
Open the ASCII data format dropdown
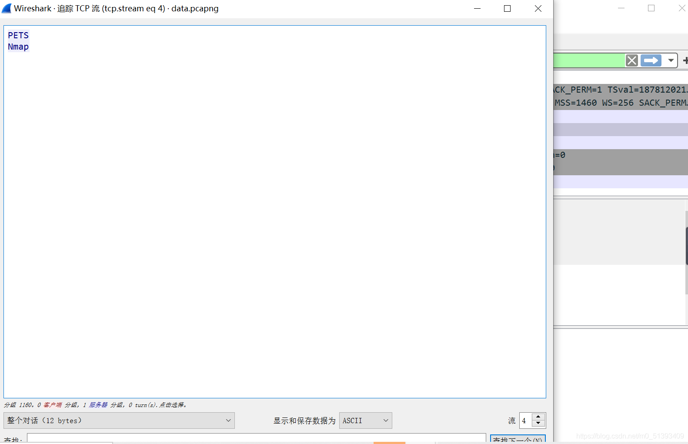point(365,421)
